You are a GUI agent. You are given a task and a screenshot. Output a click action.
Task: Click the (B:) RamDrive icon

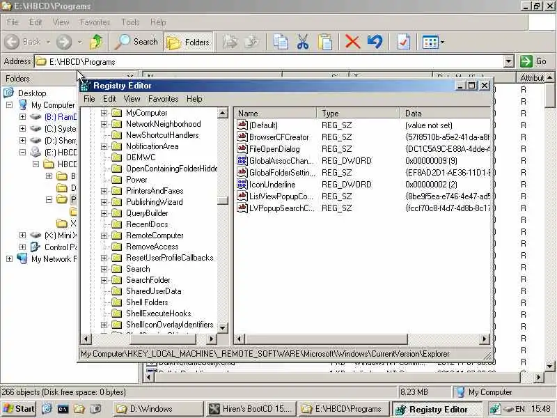click(36, 116)
